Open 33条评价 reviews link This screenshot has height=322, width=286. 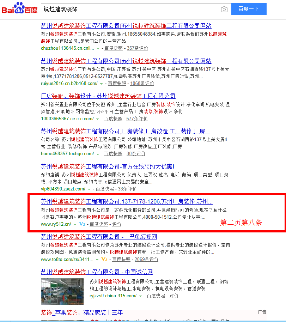tap(127, 189)
